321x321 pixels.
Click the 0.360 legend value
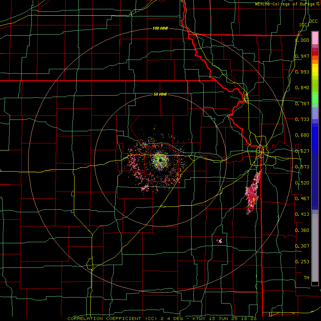[302, 230]
